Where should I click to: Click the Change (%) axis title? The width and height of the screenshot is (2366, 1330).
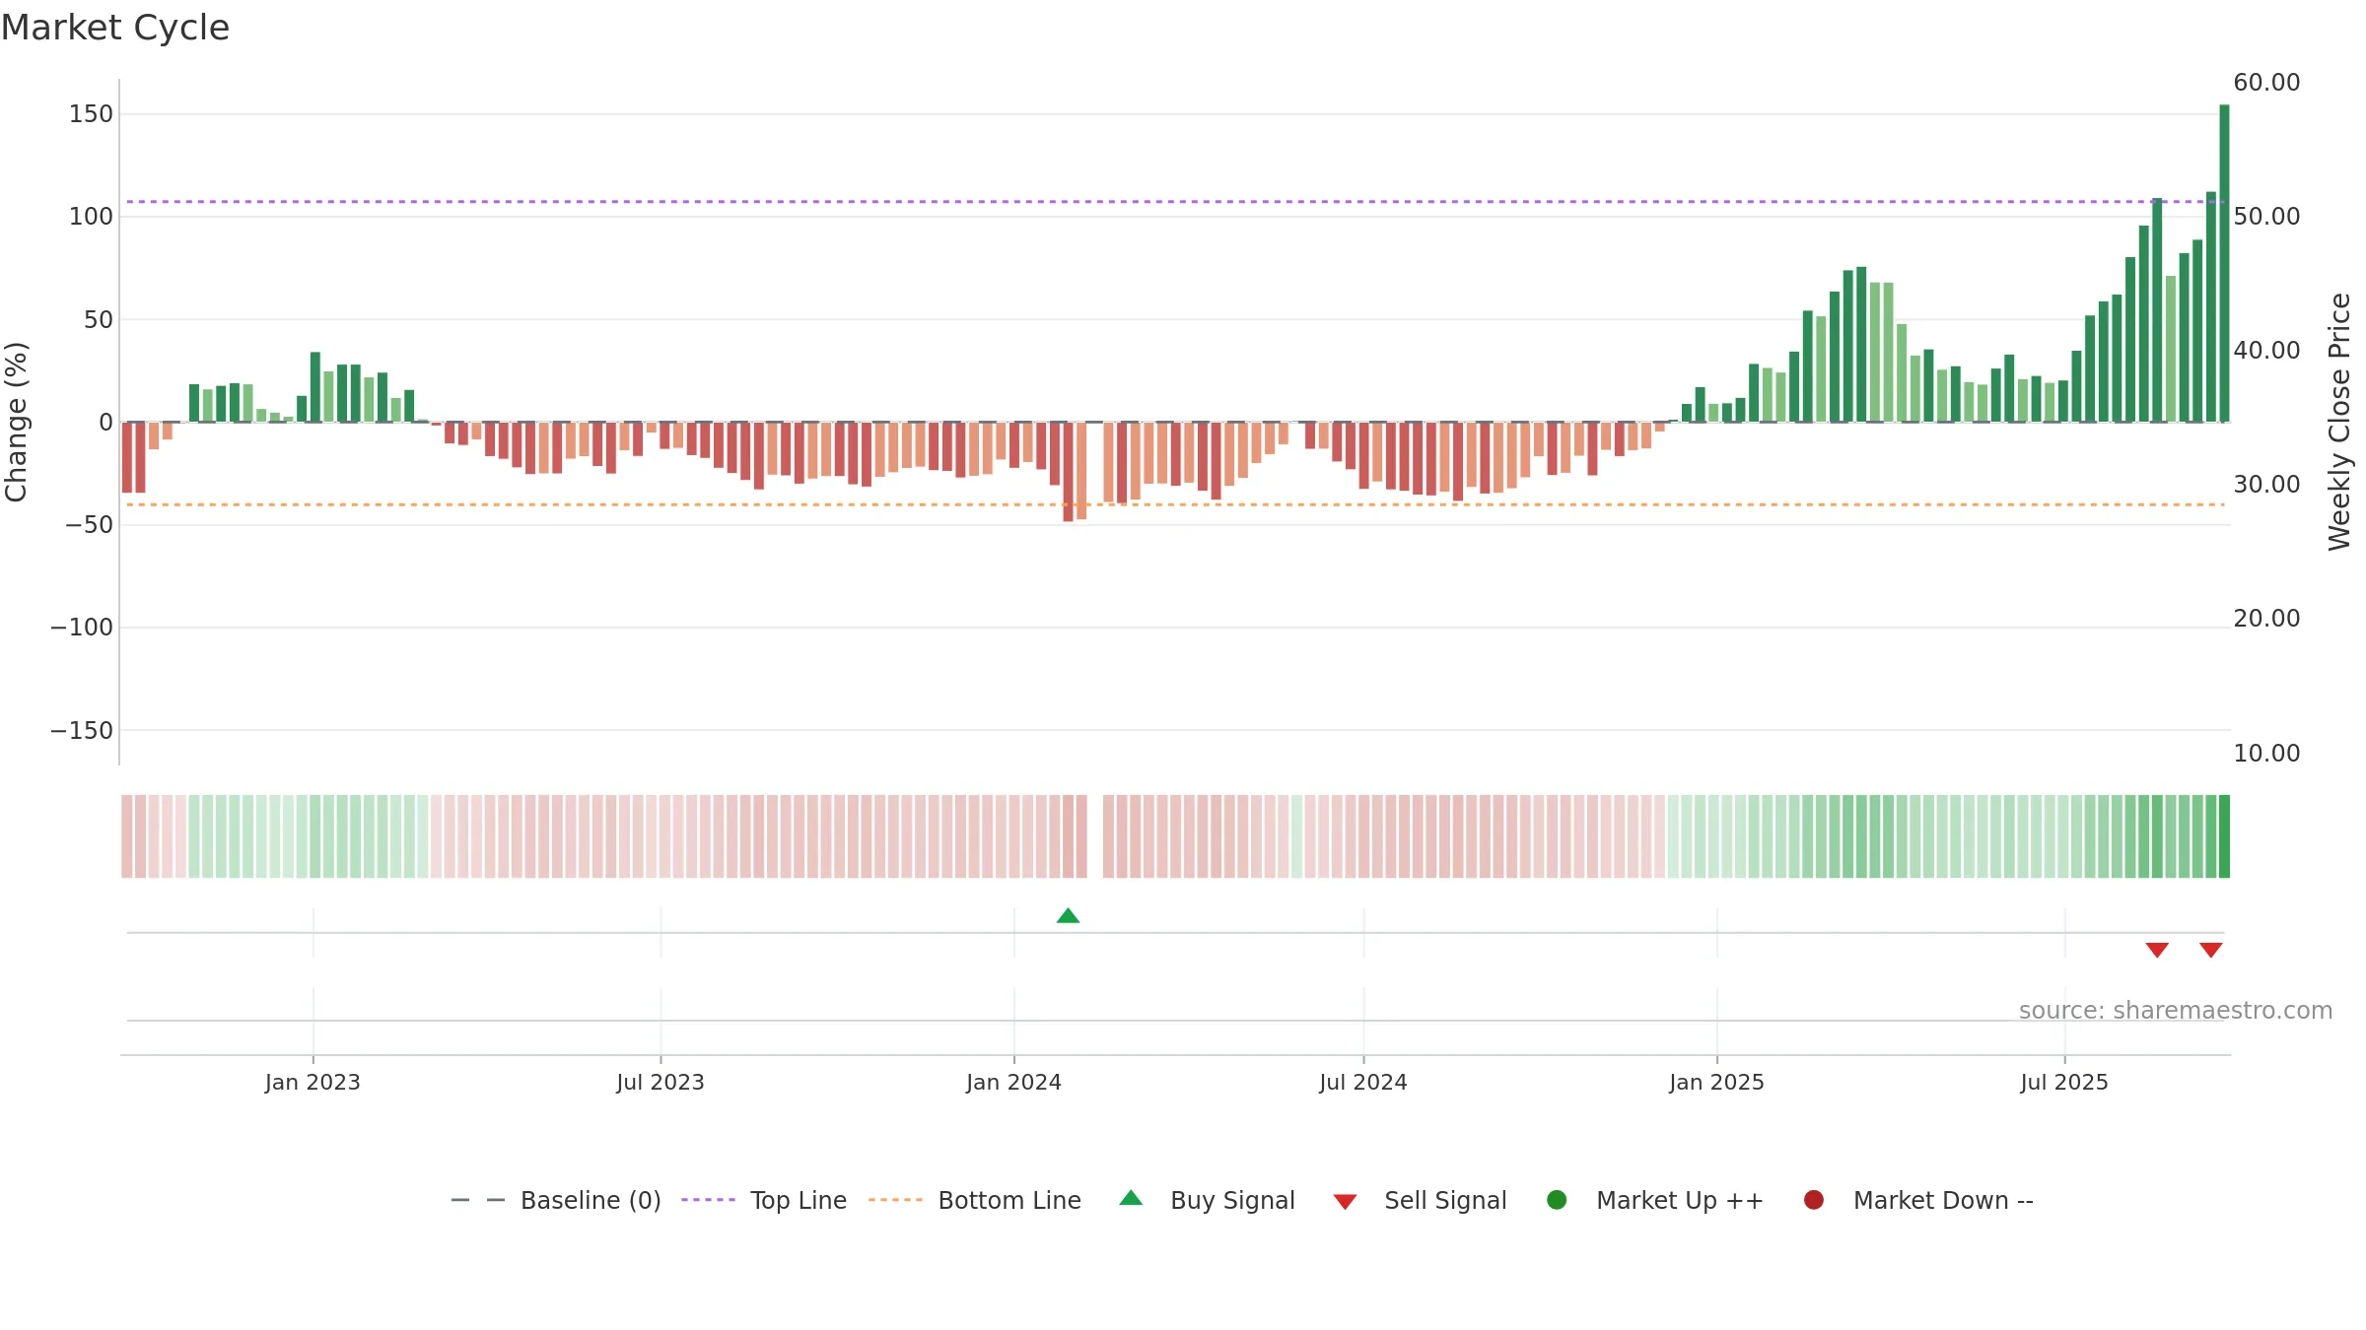pyautogui.click(x=16, y=422)
